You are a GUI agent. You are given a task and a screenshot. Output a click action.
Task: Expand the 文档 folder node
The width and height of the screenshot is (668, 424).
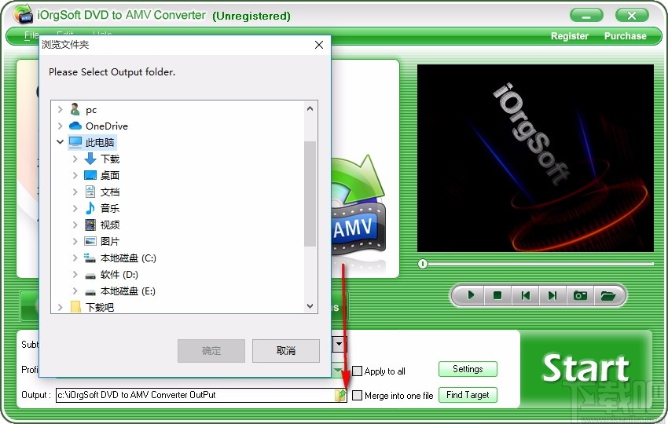click(x=75, y=192)
